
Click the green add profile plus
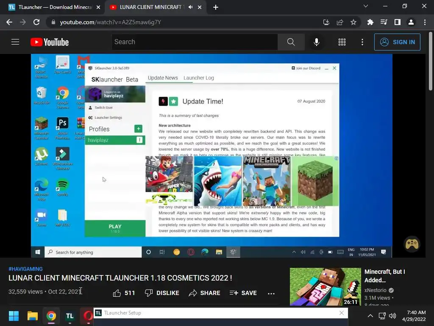point(139,129)
